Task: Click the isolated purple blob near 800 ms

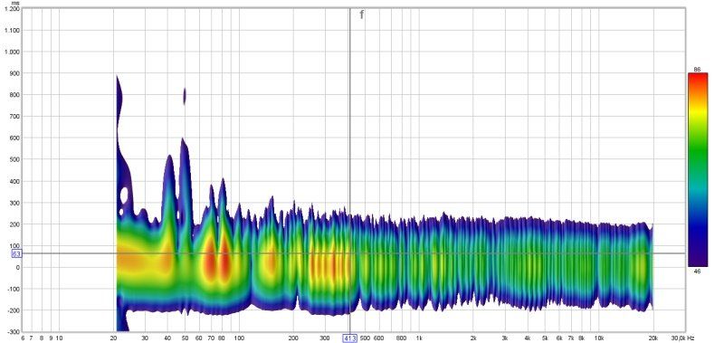Action: tap(185, 96)
